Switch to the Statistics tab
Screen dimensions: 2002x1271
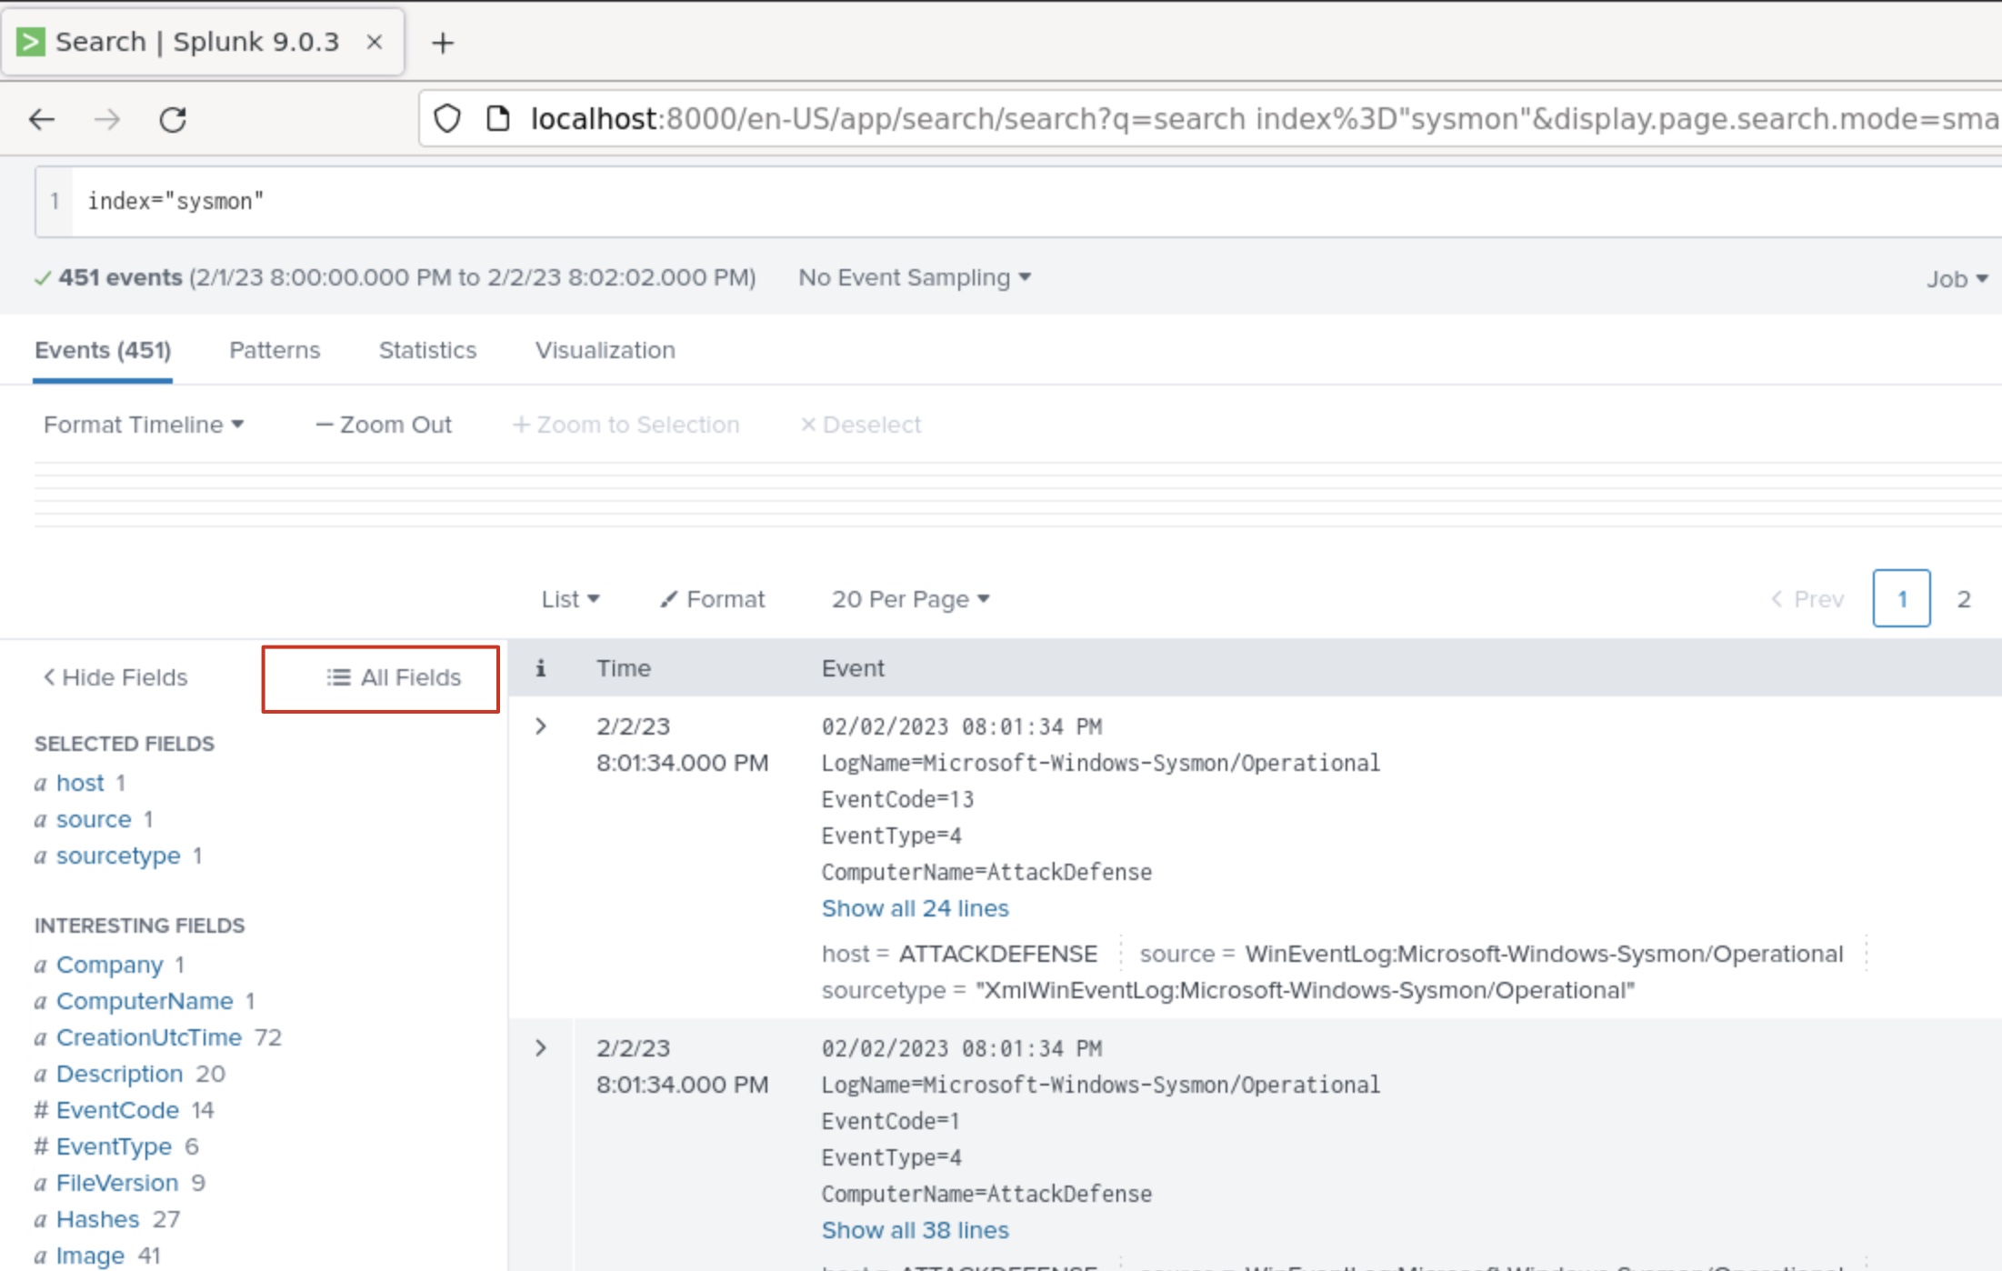(427, 350)
